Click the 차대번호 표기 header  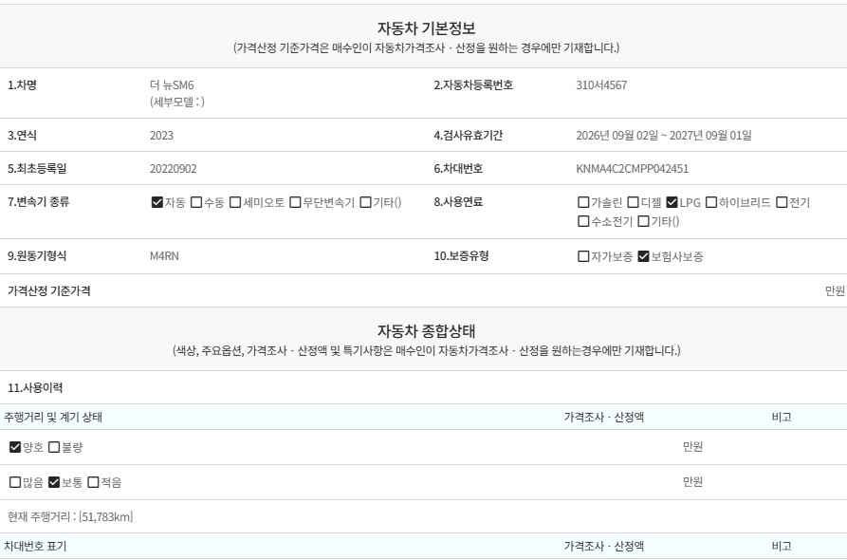[35, 546]
